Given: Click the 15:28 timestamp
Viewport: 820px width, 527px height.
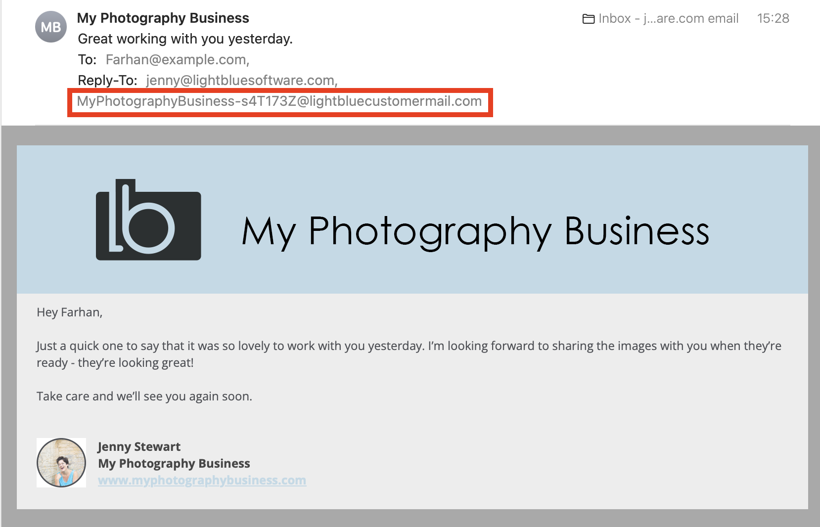Looking at the screenshot, I should point(774,19).
